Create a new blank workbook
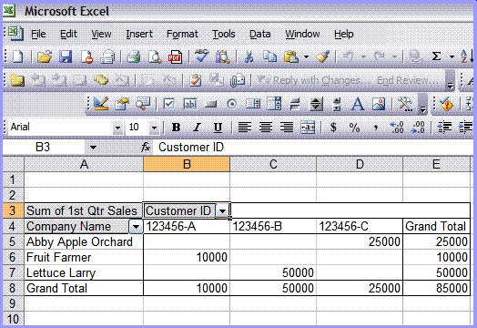Screen dimensions: 477x328 coord(17,56)
